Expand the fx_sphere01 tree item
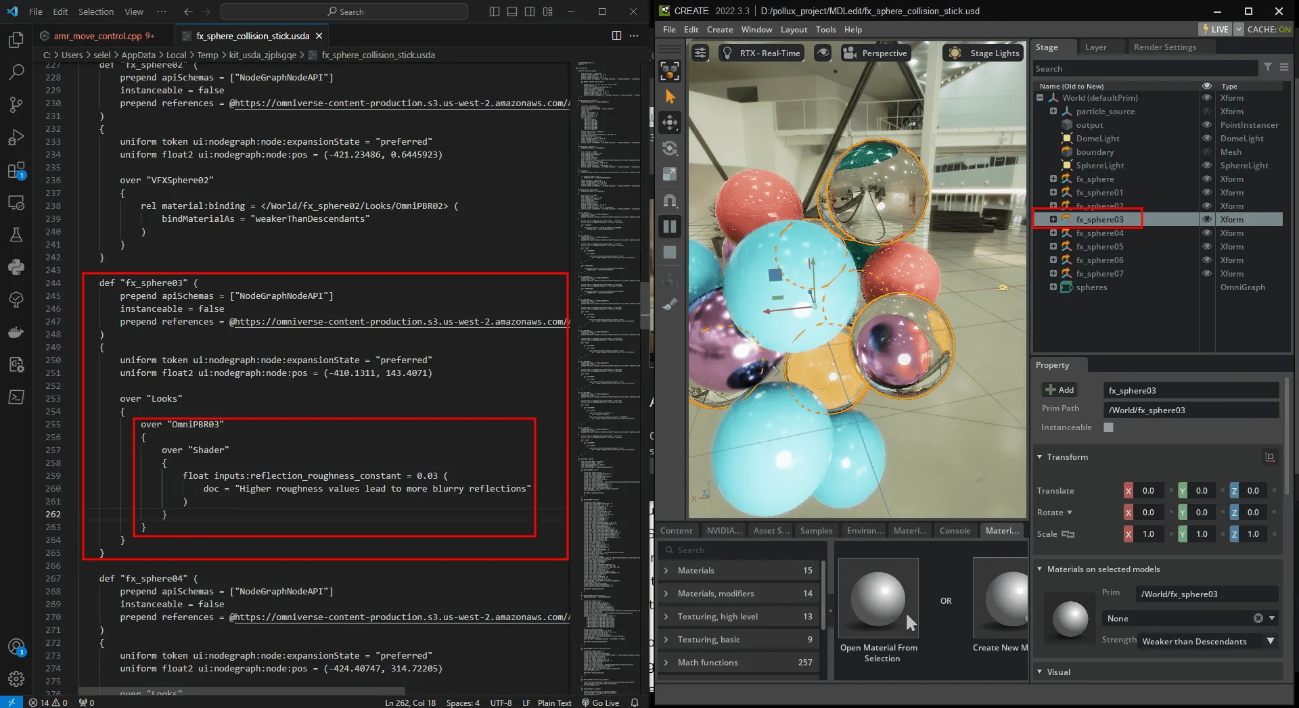 pos(1053,192)
